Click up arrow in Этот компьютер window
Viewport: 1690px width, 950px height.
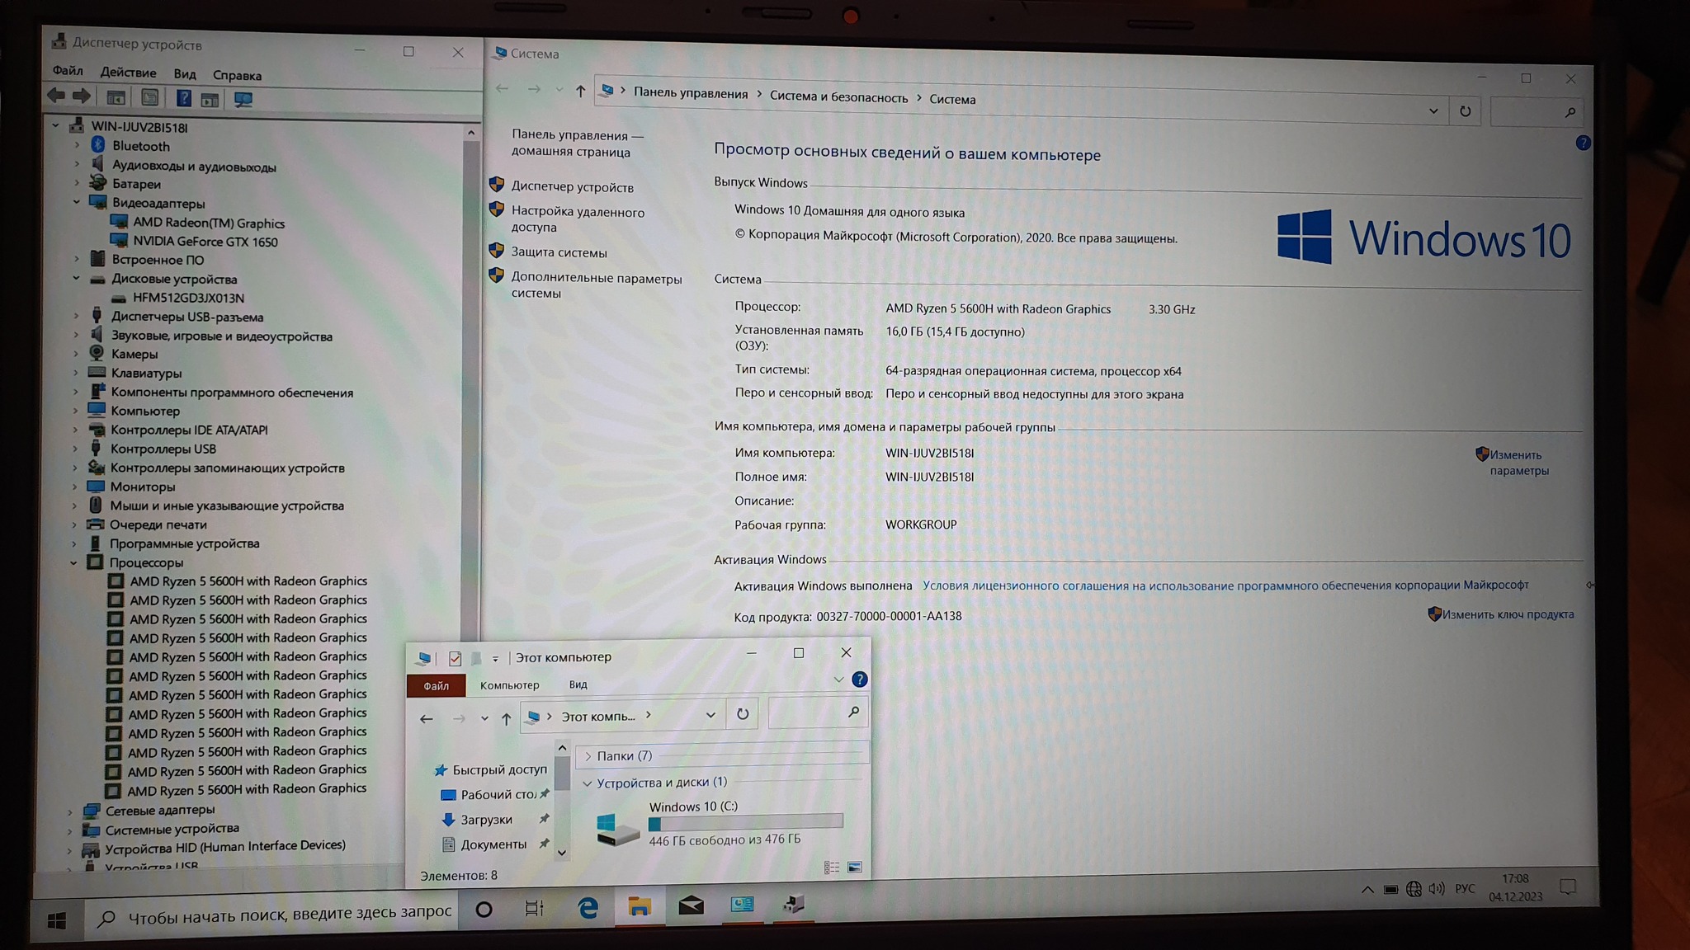pyautogui.click(x=506, y=718)
